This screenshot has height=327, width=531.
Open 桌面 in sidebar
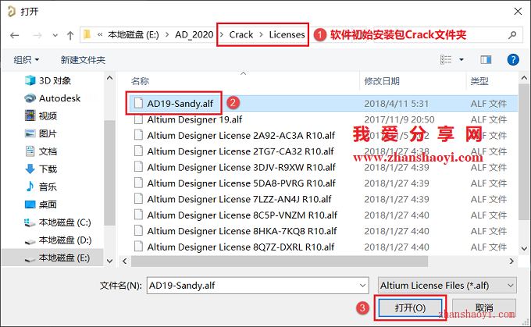coord(41,204)
